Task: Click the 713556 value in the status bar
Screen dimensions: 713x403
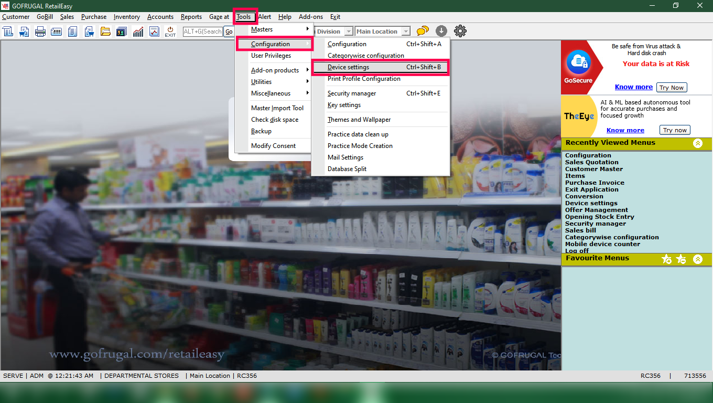Action: pyautogui.click(x=695, y=376)
